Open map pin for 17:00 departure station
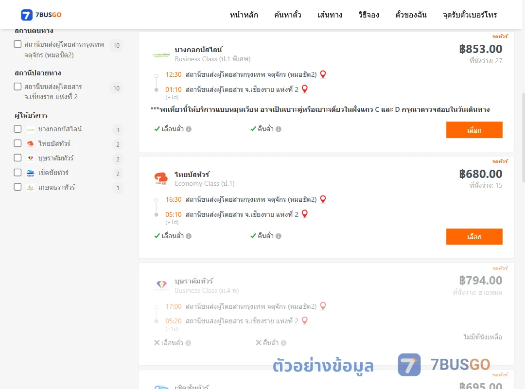This screenshot has width=525, height=389. click(323, 306)
